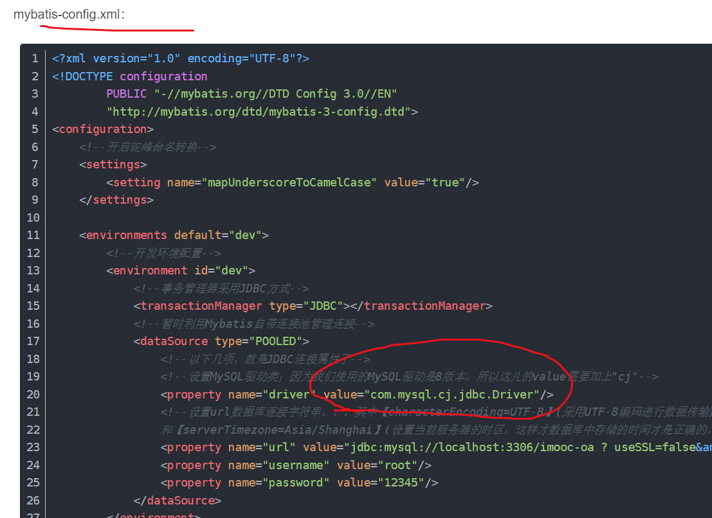The image size is (712, 518).
Task: Click line number 20 in the gutter
Action: (33, 395)
